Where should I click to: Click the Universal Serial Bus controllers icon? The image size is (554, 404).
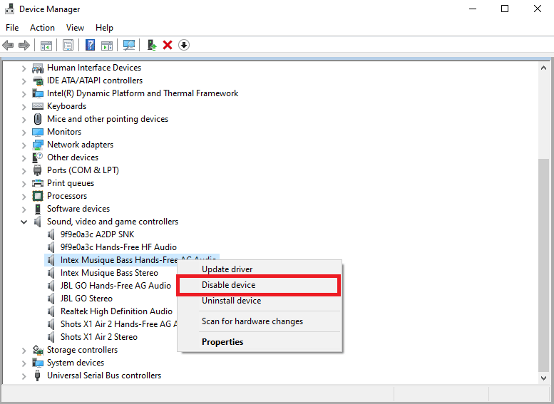coord(38,375)
